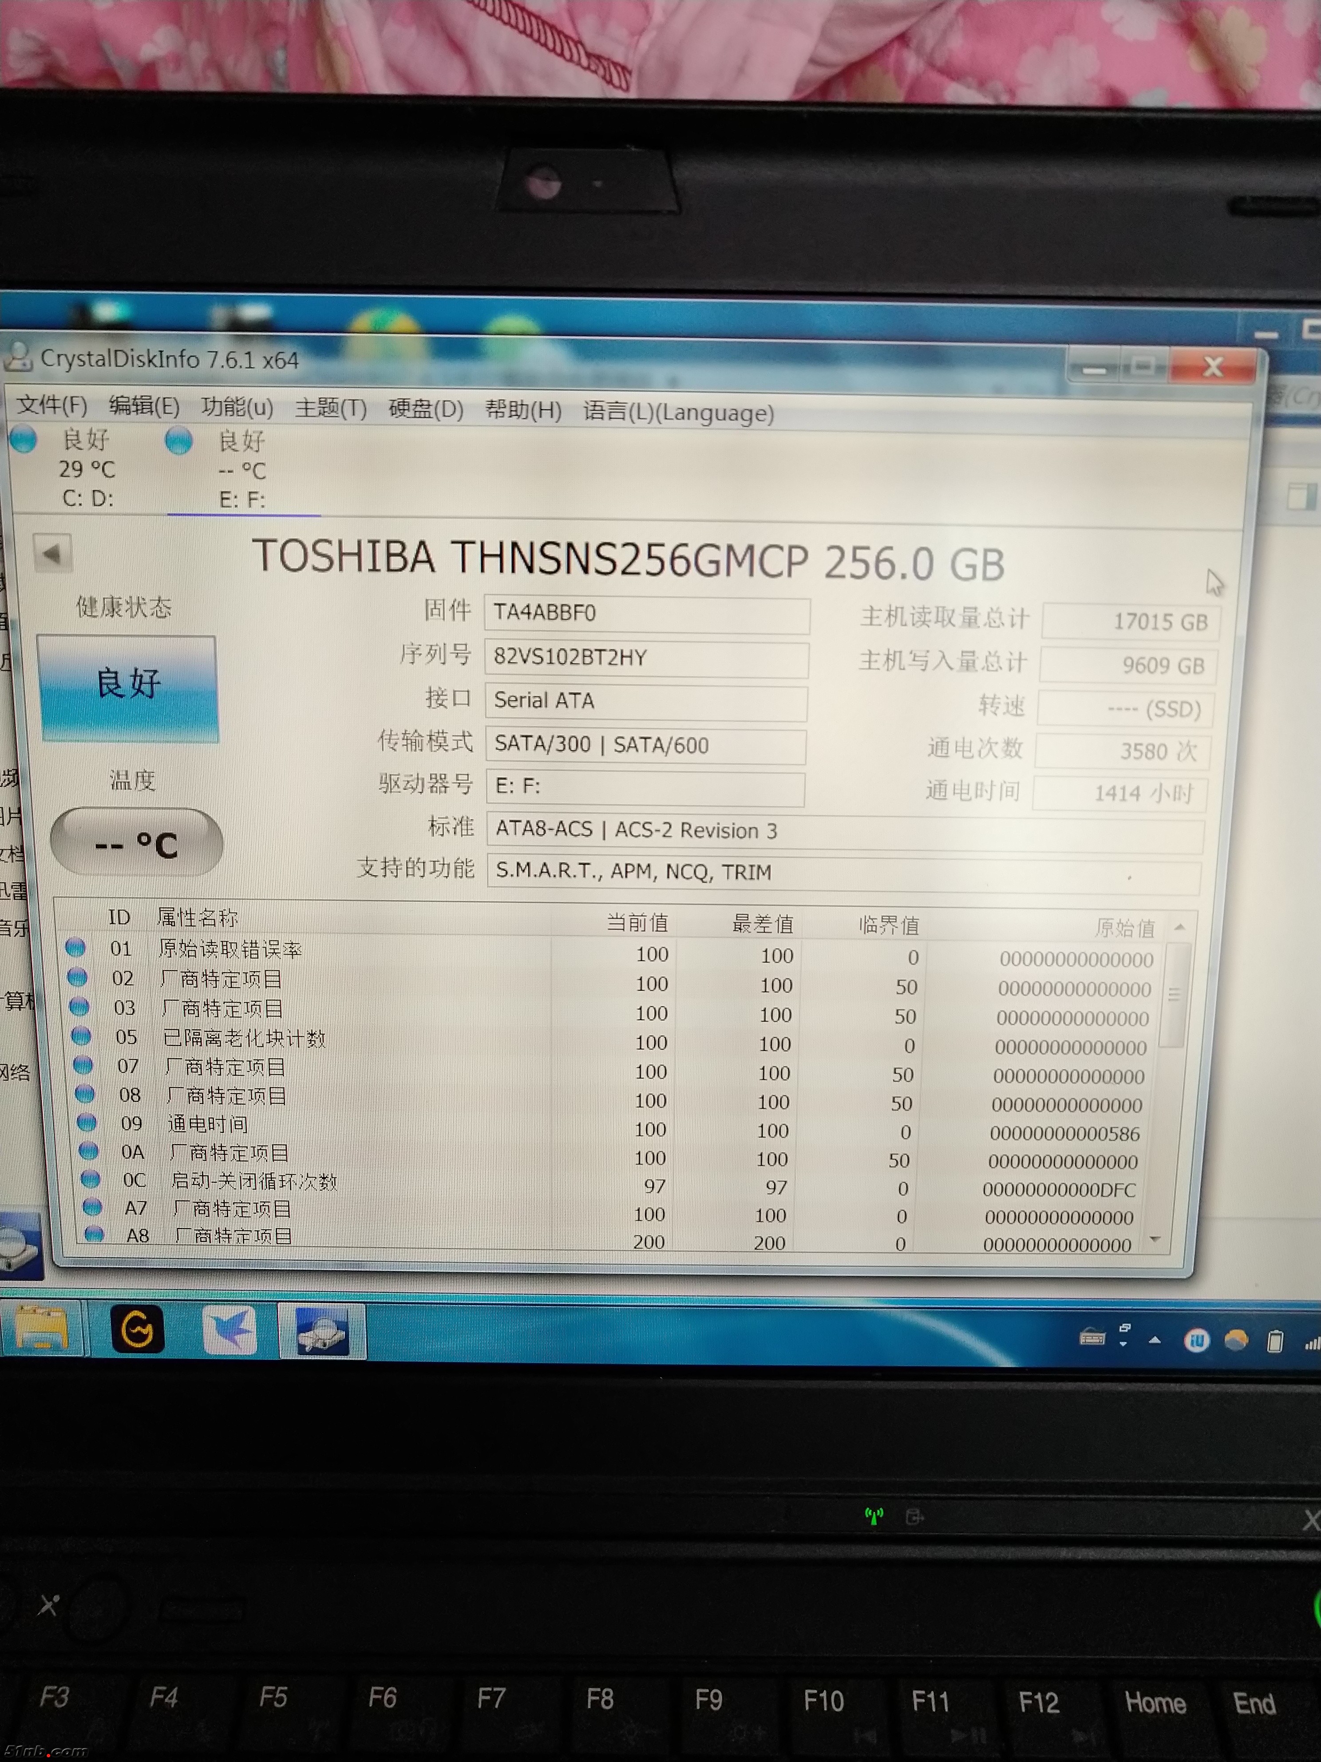Click the previous disk arrow button
The height and width of the screenshot is (1762, 1321).
click(52, 553)
